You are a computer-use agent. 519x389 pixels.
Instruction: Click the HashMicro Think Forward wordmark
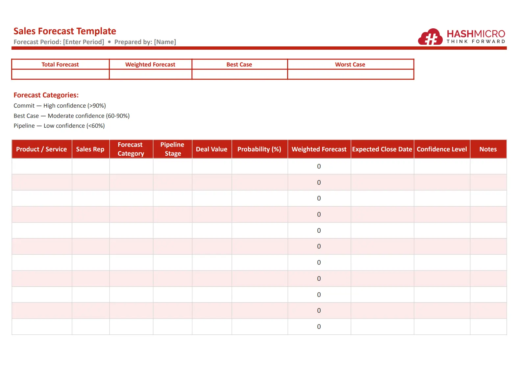(x=475, y=37)
